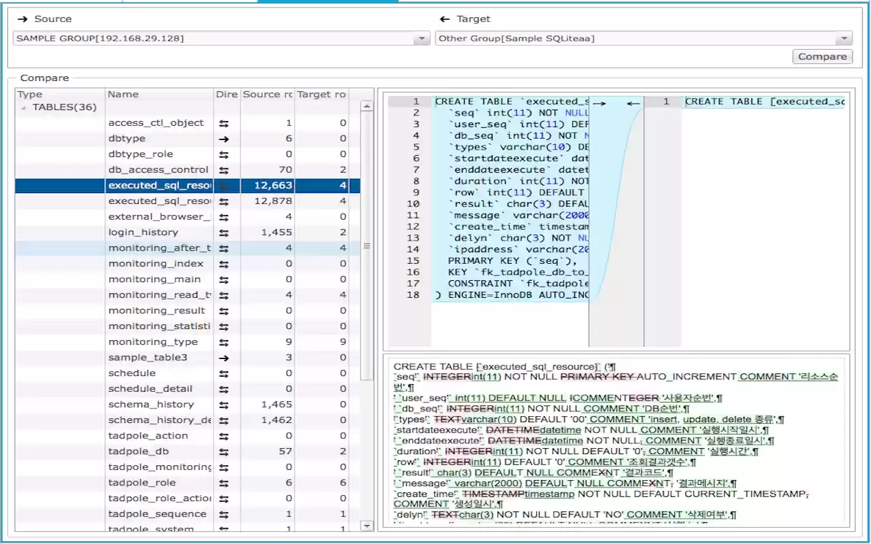Click the sync direction icon on login_history row
Image resolution: width=871 pixels, height=544 pixels.
pos(225,232)
